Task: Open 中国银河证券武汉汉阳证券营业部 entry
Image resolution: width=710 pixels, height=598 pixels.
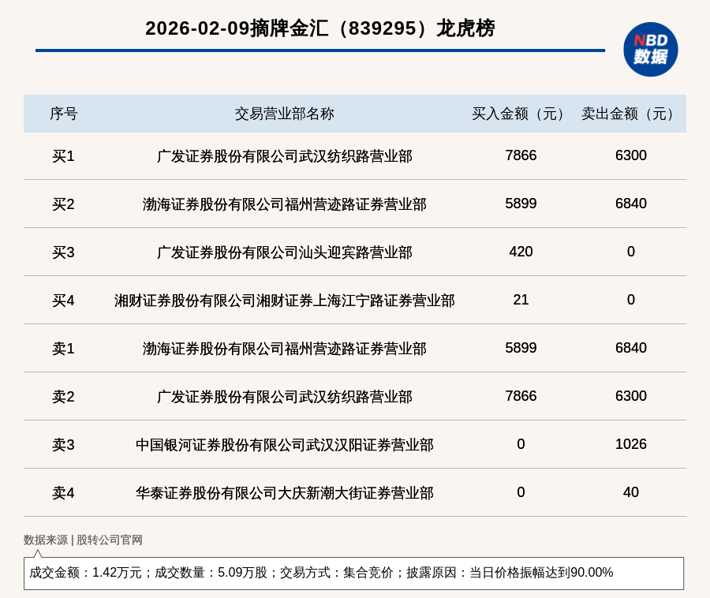Action: [284, 445]
